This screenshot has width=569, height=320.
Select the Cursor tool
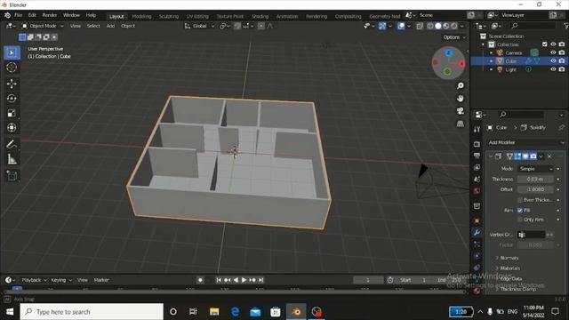[x=12, y=68]
